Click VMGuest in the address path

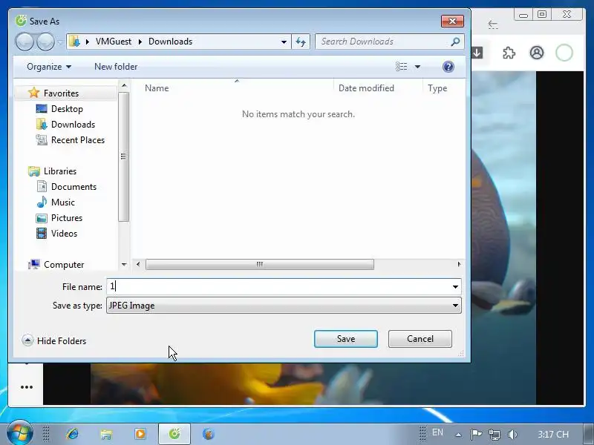tap(114, 42)
